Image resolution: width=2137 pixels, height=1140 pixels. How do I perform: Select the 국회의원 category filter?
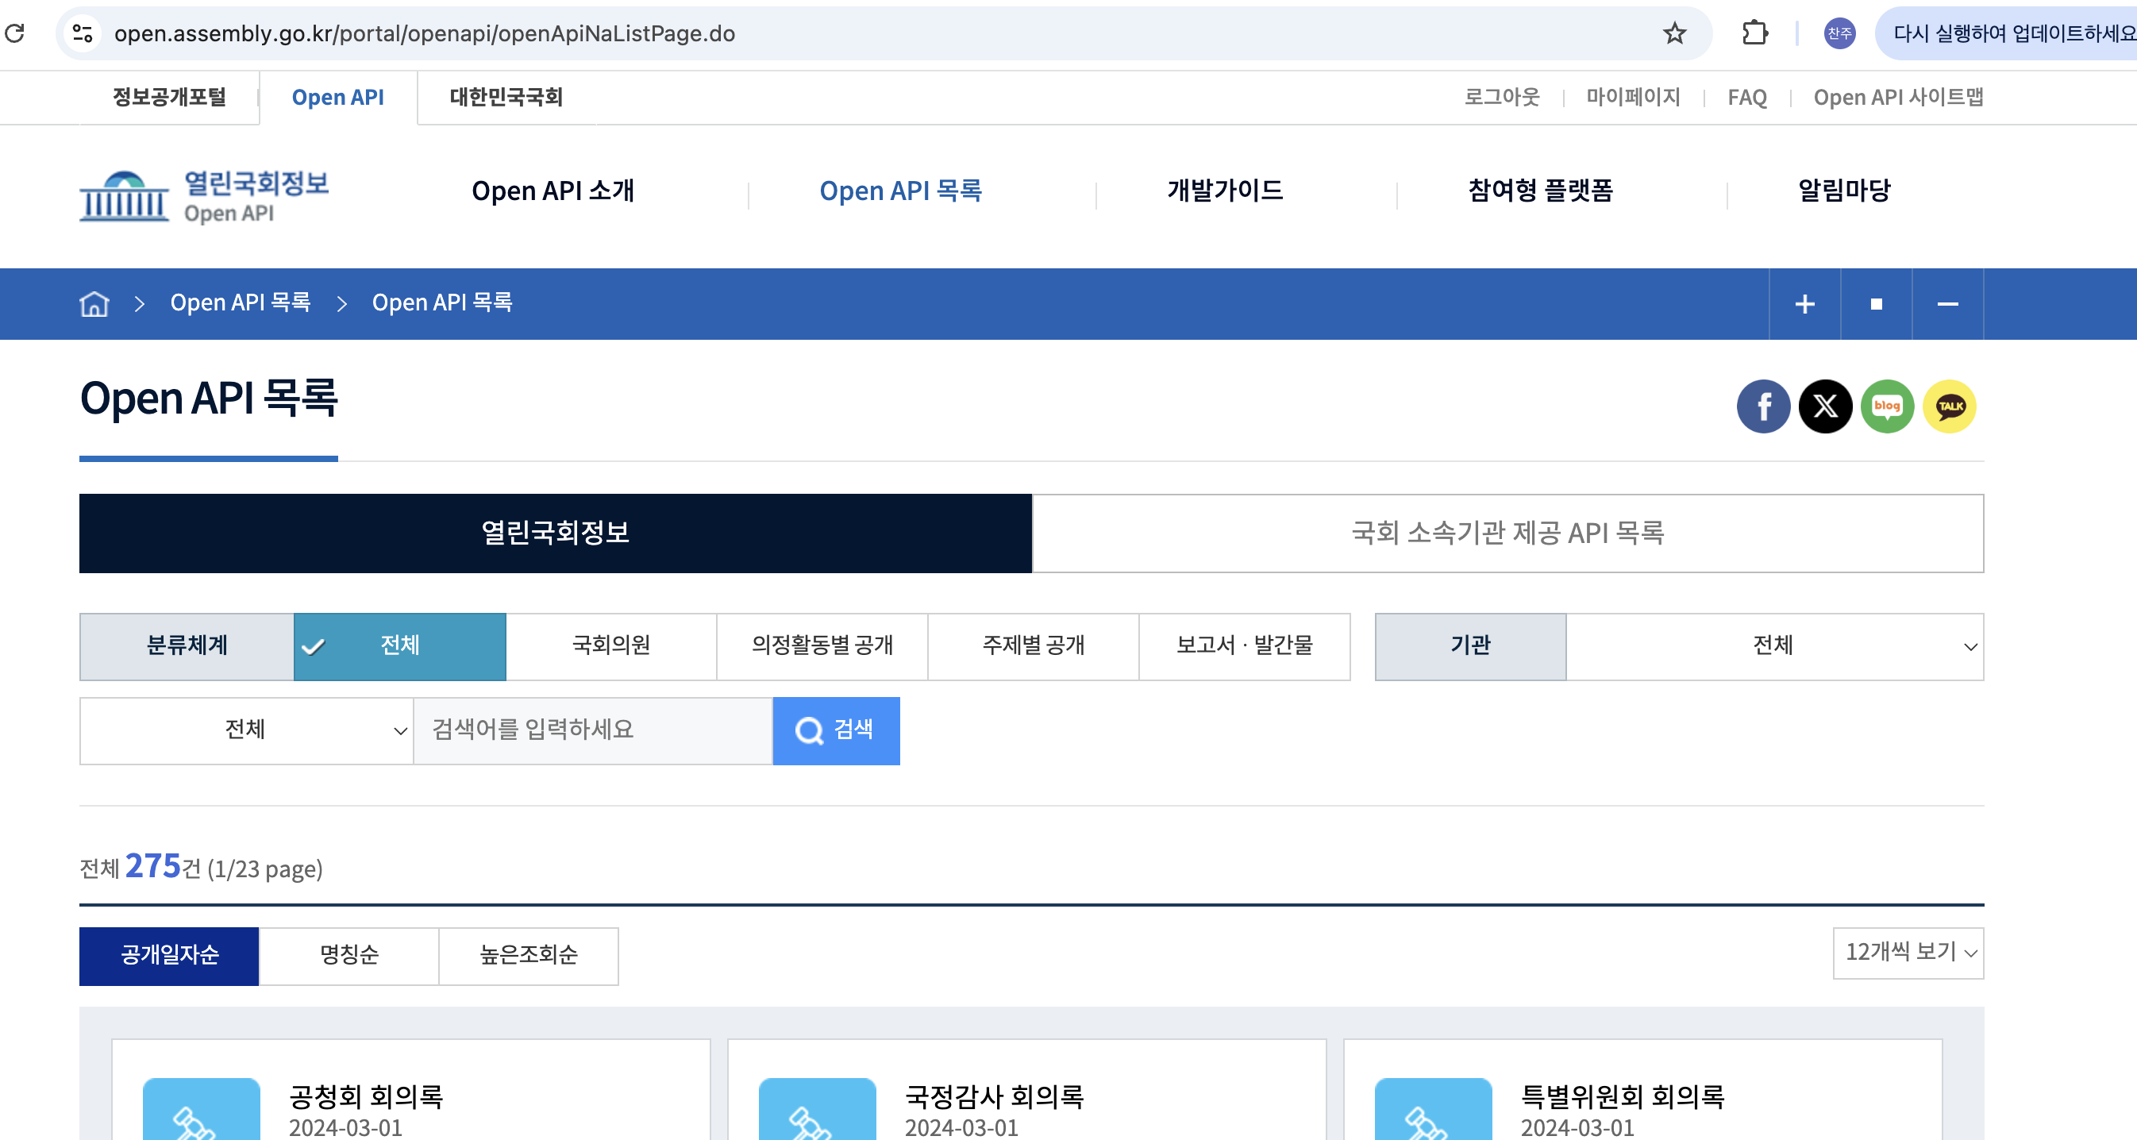tap(610, 646)
